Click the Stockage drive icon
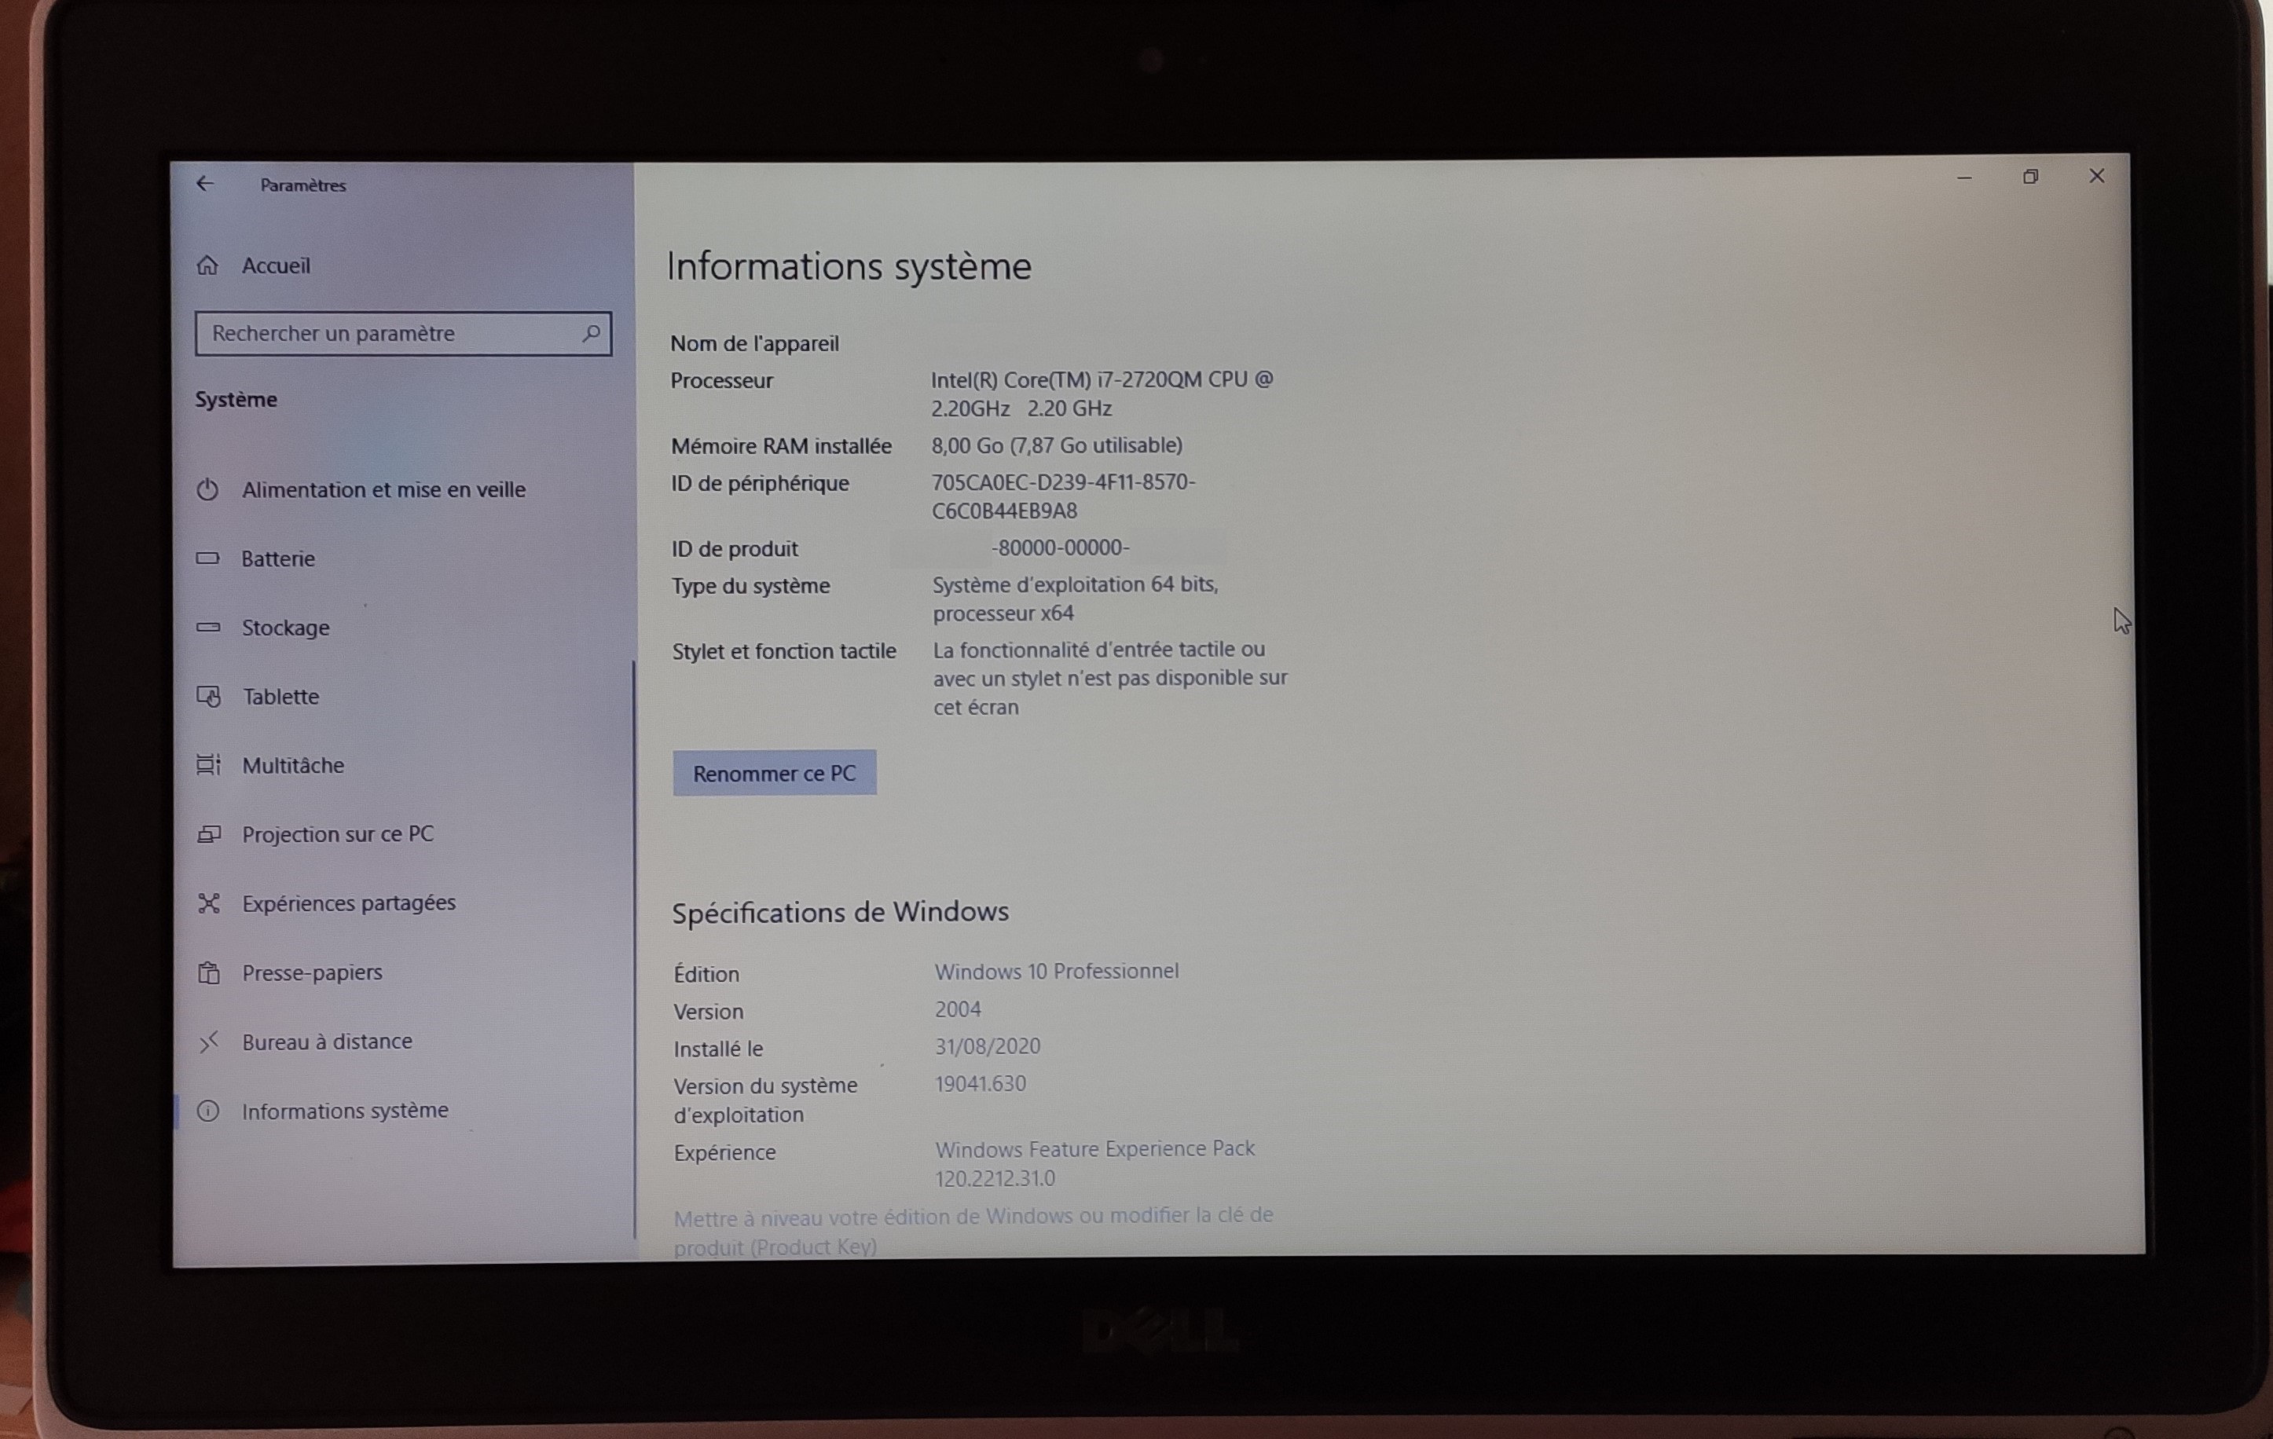This screenshot has height=1439, width=2273. pyautogui.click(x=207, y=628)
